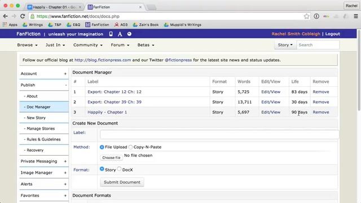Open the Just In dropdown
The image size is (361, 203).
(55, 45)
